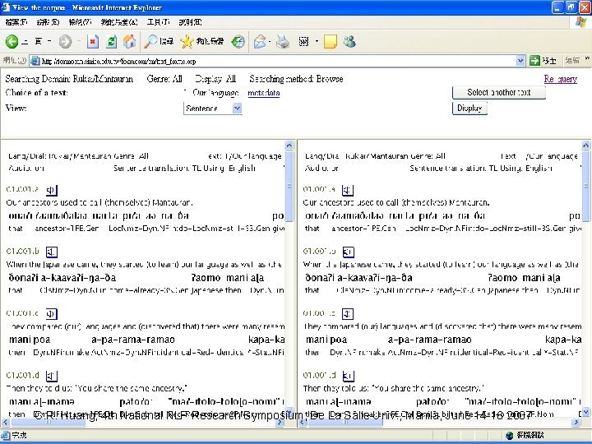Click the URL address input field
The height and width of the screenshot is (444, 592).
click(277, 61)
